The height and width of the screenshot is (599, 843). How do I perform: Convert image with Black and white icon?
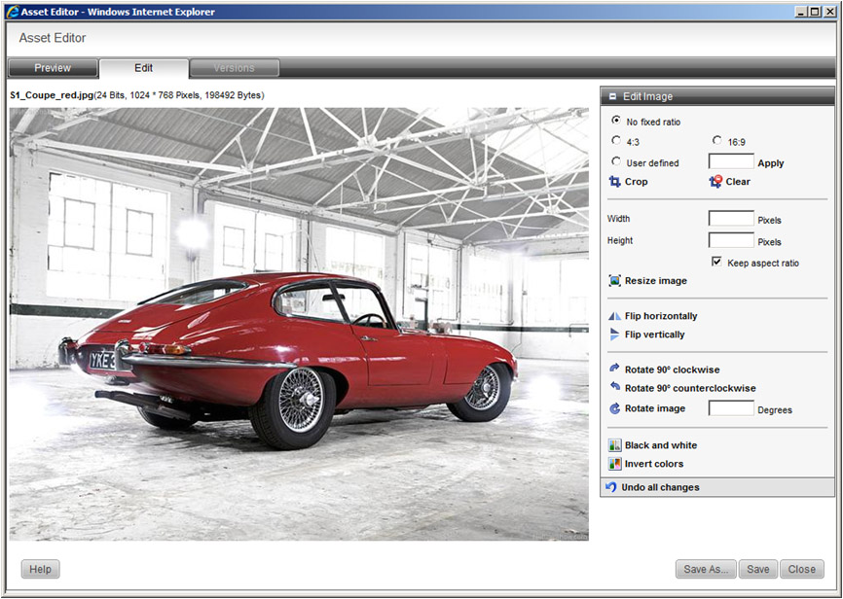pos(614,445)
